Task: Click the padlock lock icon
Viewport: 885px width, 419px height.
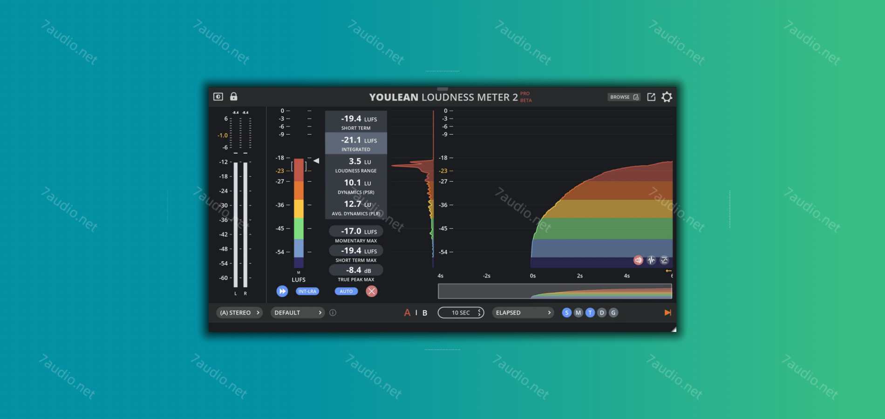Action: click(234, 96)
